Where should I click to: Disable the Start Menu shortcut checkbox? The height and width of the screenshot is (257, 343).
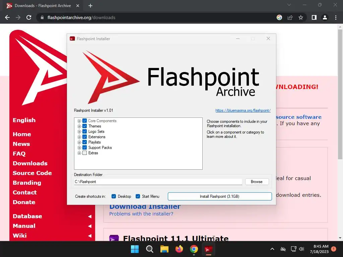coord(138,196)
